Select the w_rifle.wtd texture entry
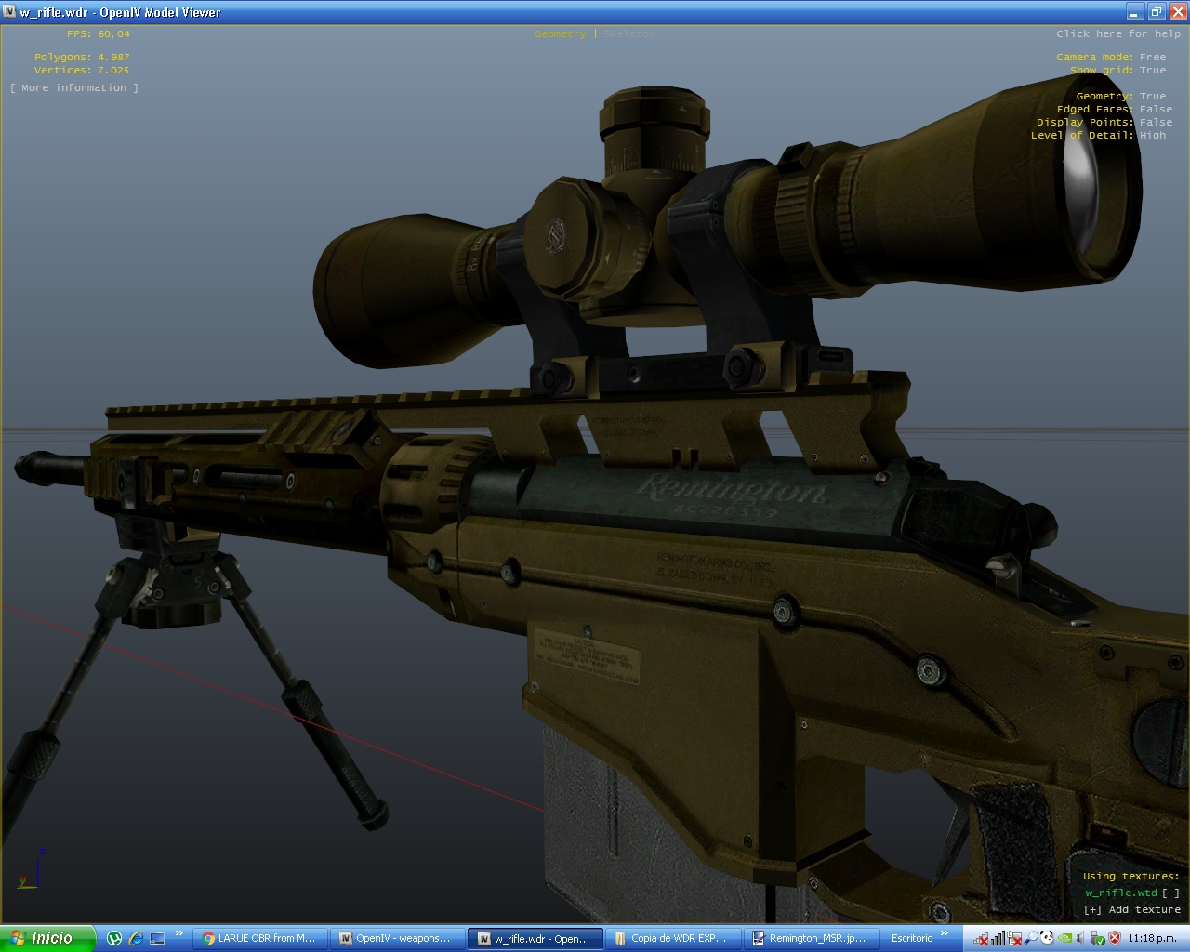The width and height of the screenshot is (1190, 952). pos(1121,892)
